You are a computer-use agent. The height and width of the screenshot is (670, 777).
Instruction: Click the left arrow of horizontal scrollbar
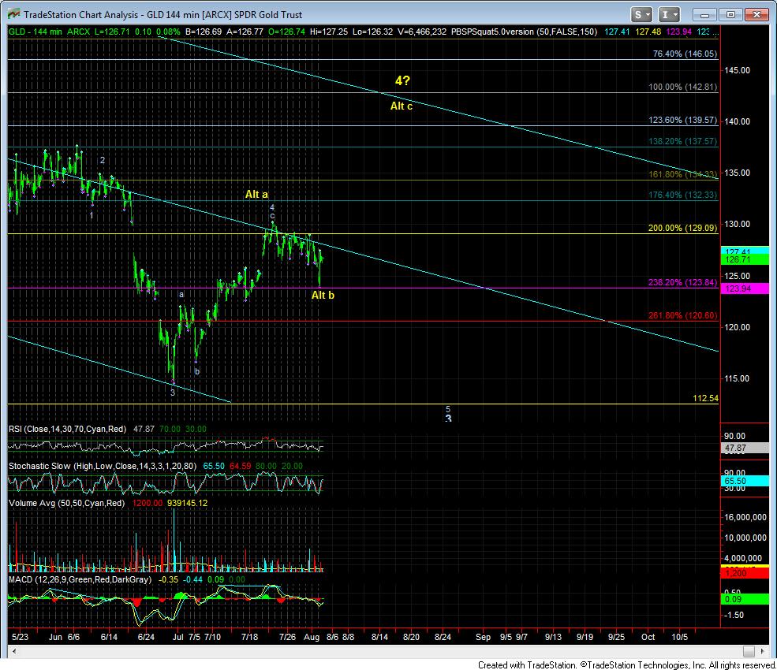[14, 651]
